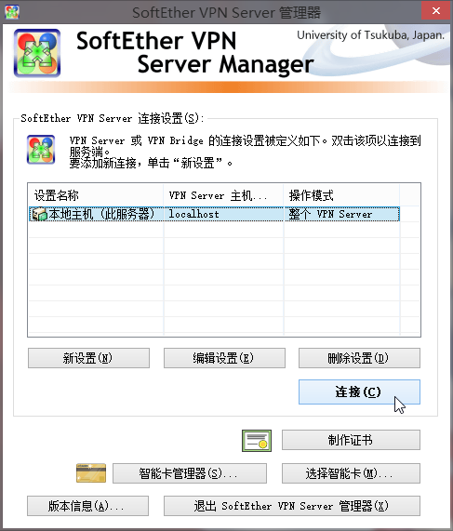
Task: Show 版本信息(A)... about dialog
Action: (x=87, y=506)
